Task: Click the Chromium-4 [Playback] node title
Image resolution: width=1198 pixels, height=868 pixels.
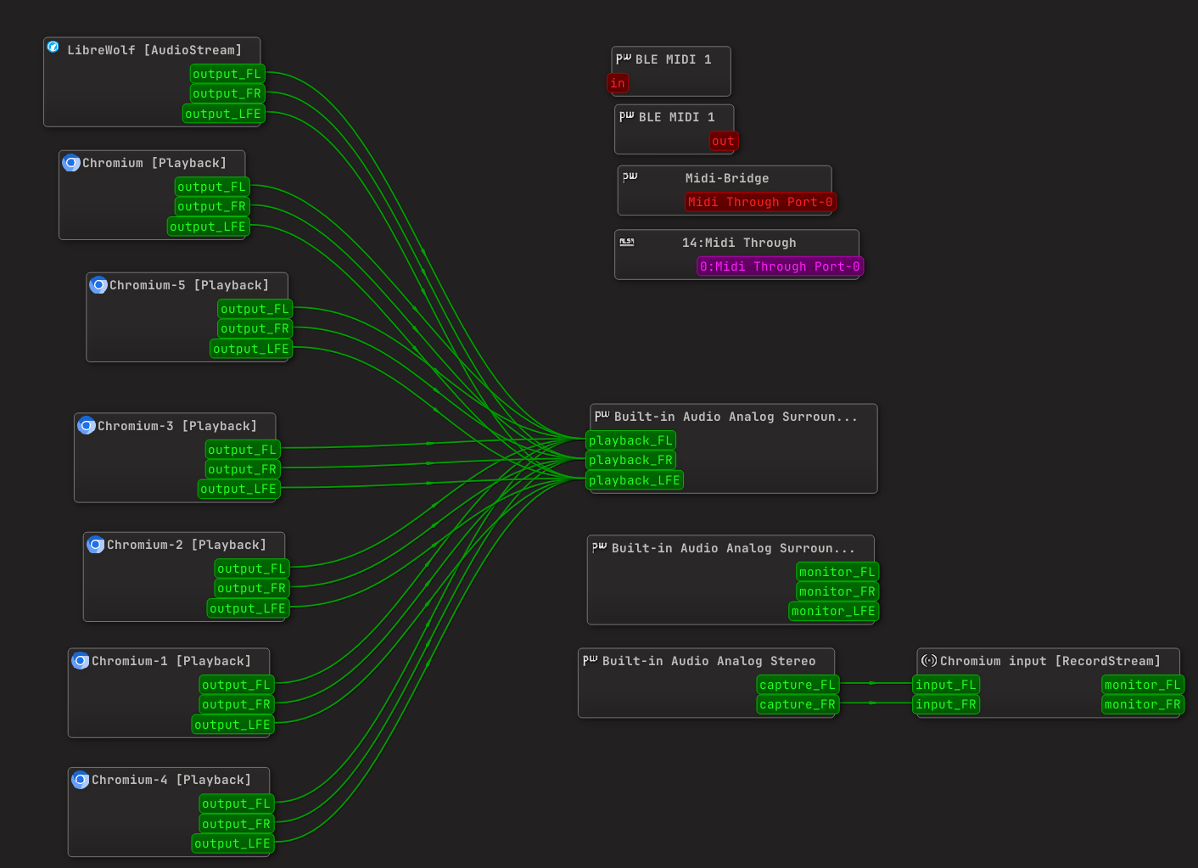Action: (171, 780)
